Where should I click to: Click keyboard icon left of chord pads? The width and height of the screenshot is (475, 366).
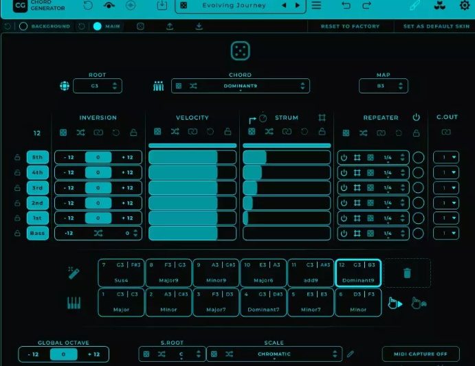coord(74,303)
